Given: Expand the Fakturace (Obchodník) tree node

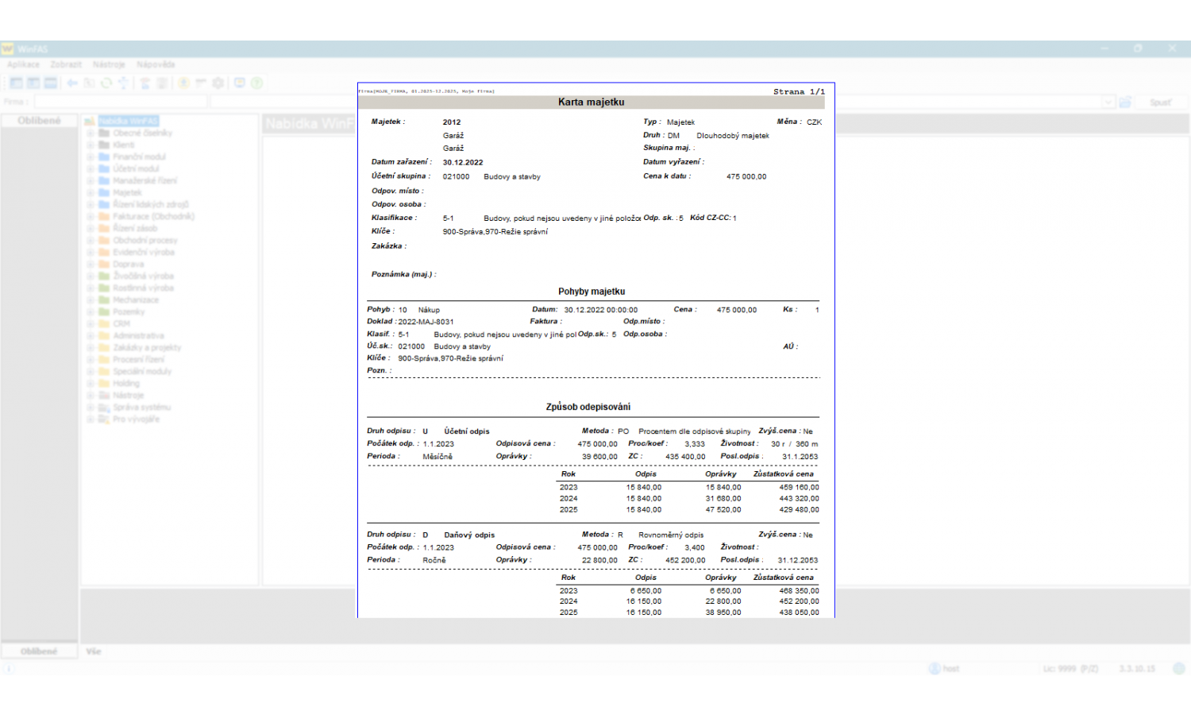Looking at the screenshot, I should pos(91,216).
